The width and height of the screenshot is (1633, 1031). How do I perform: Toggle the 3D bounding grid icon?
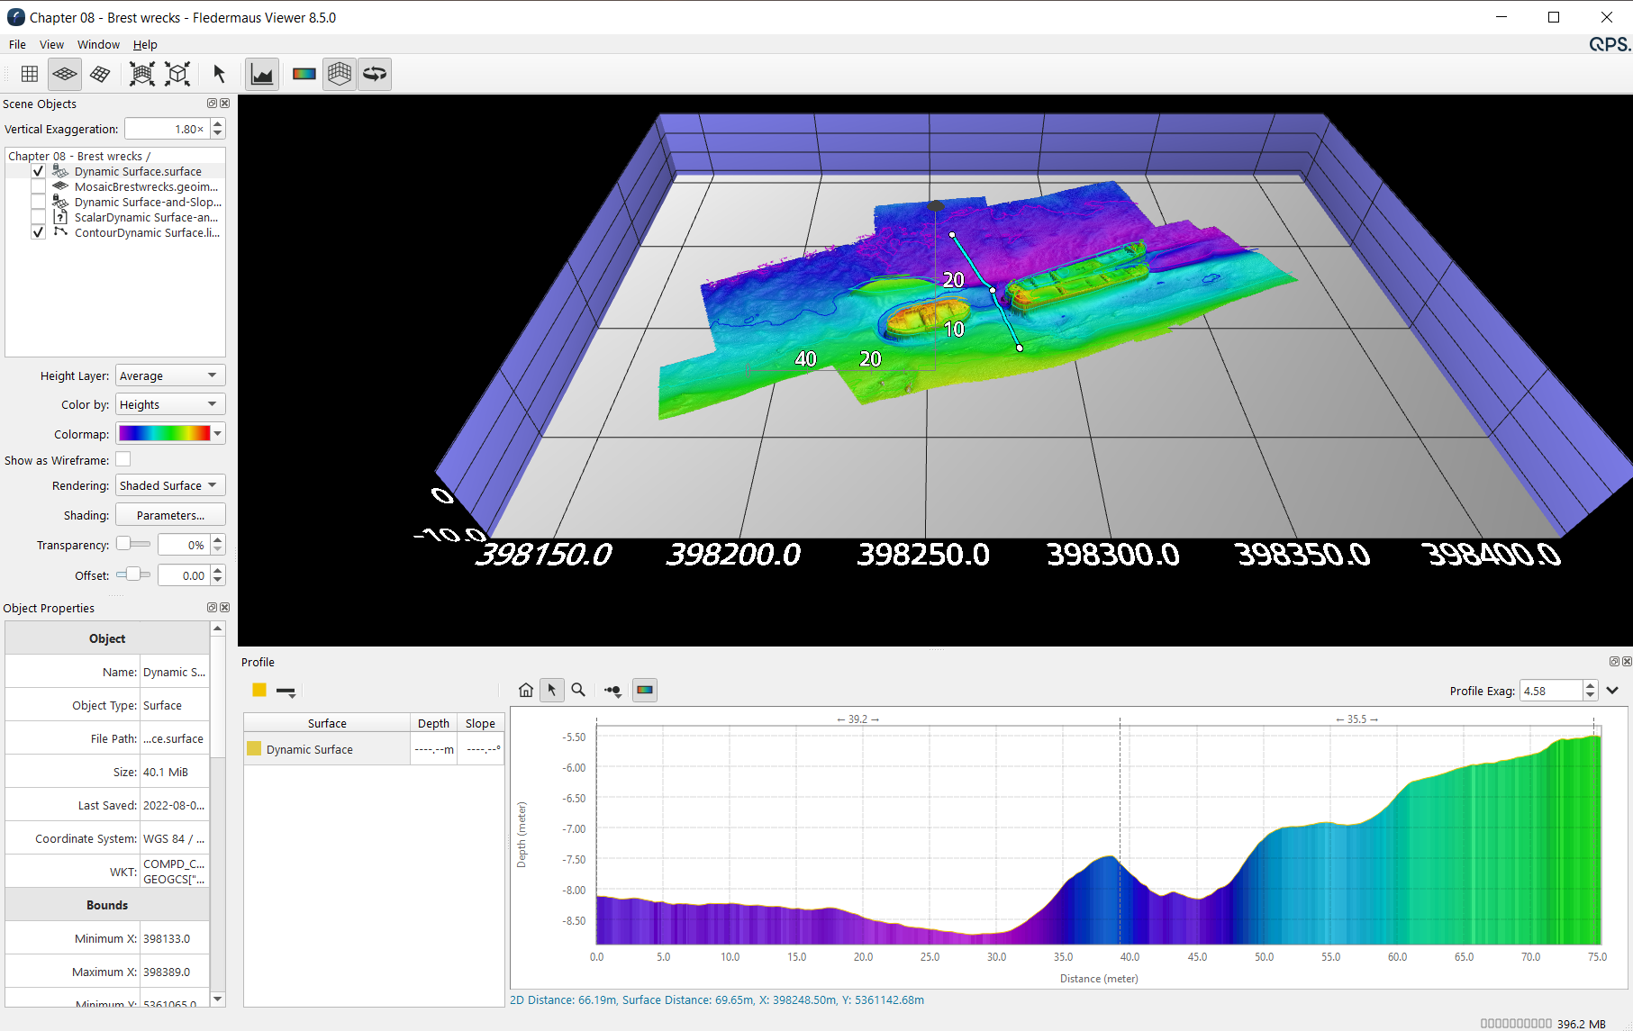[x=340, y=74]
